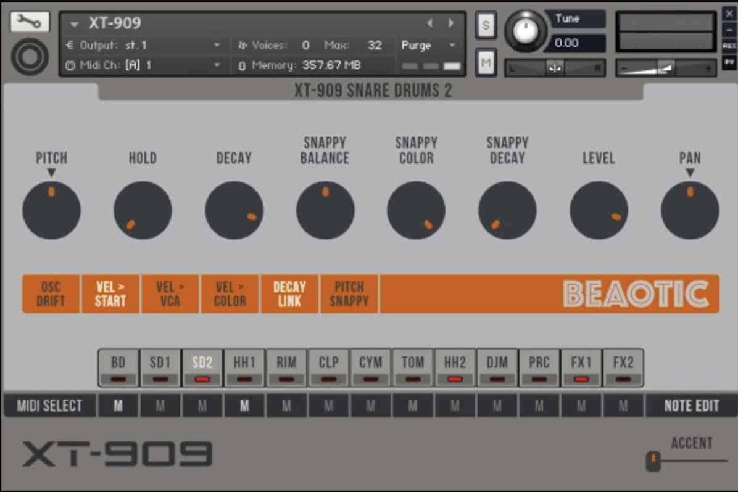The image size is (738, 492).
Task: Toggle the M button under FX2
Action: click(623, 406)
